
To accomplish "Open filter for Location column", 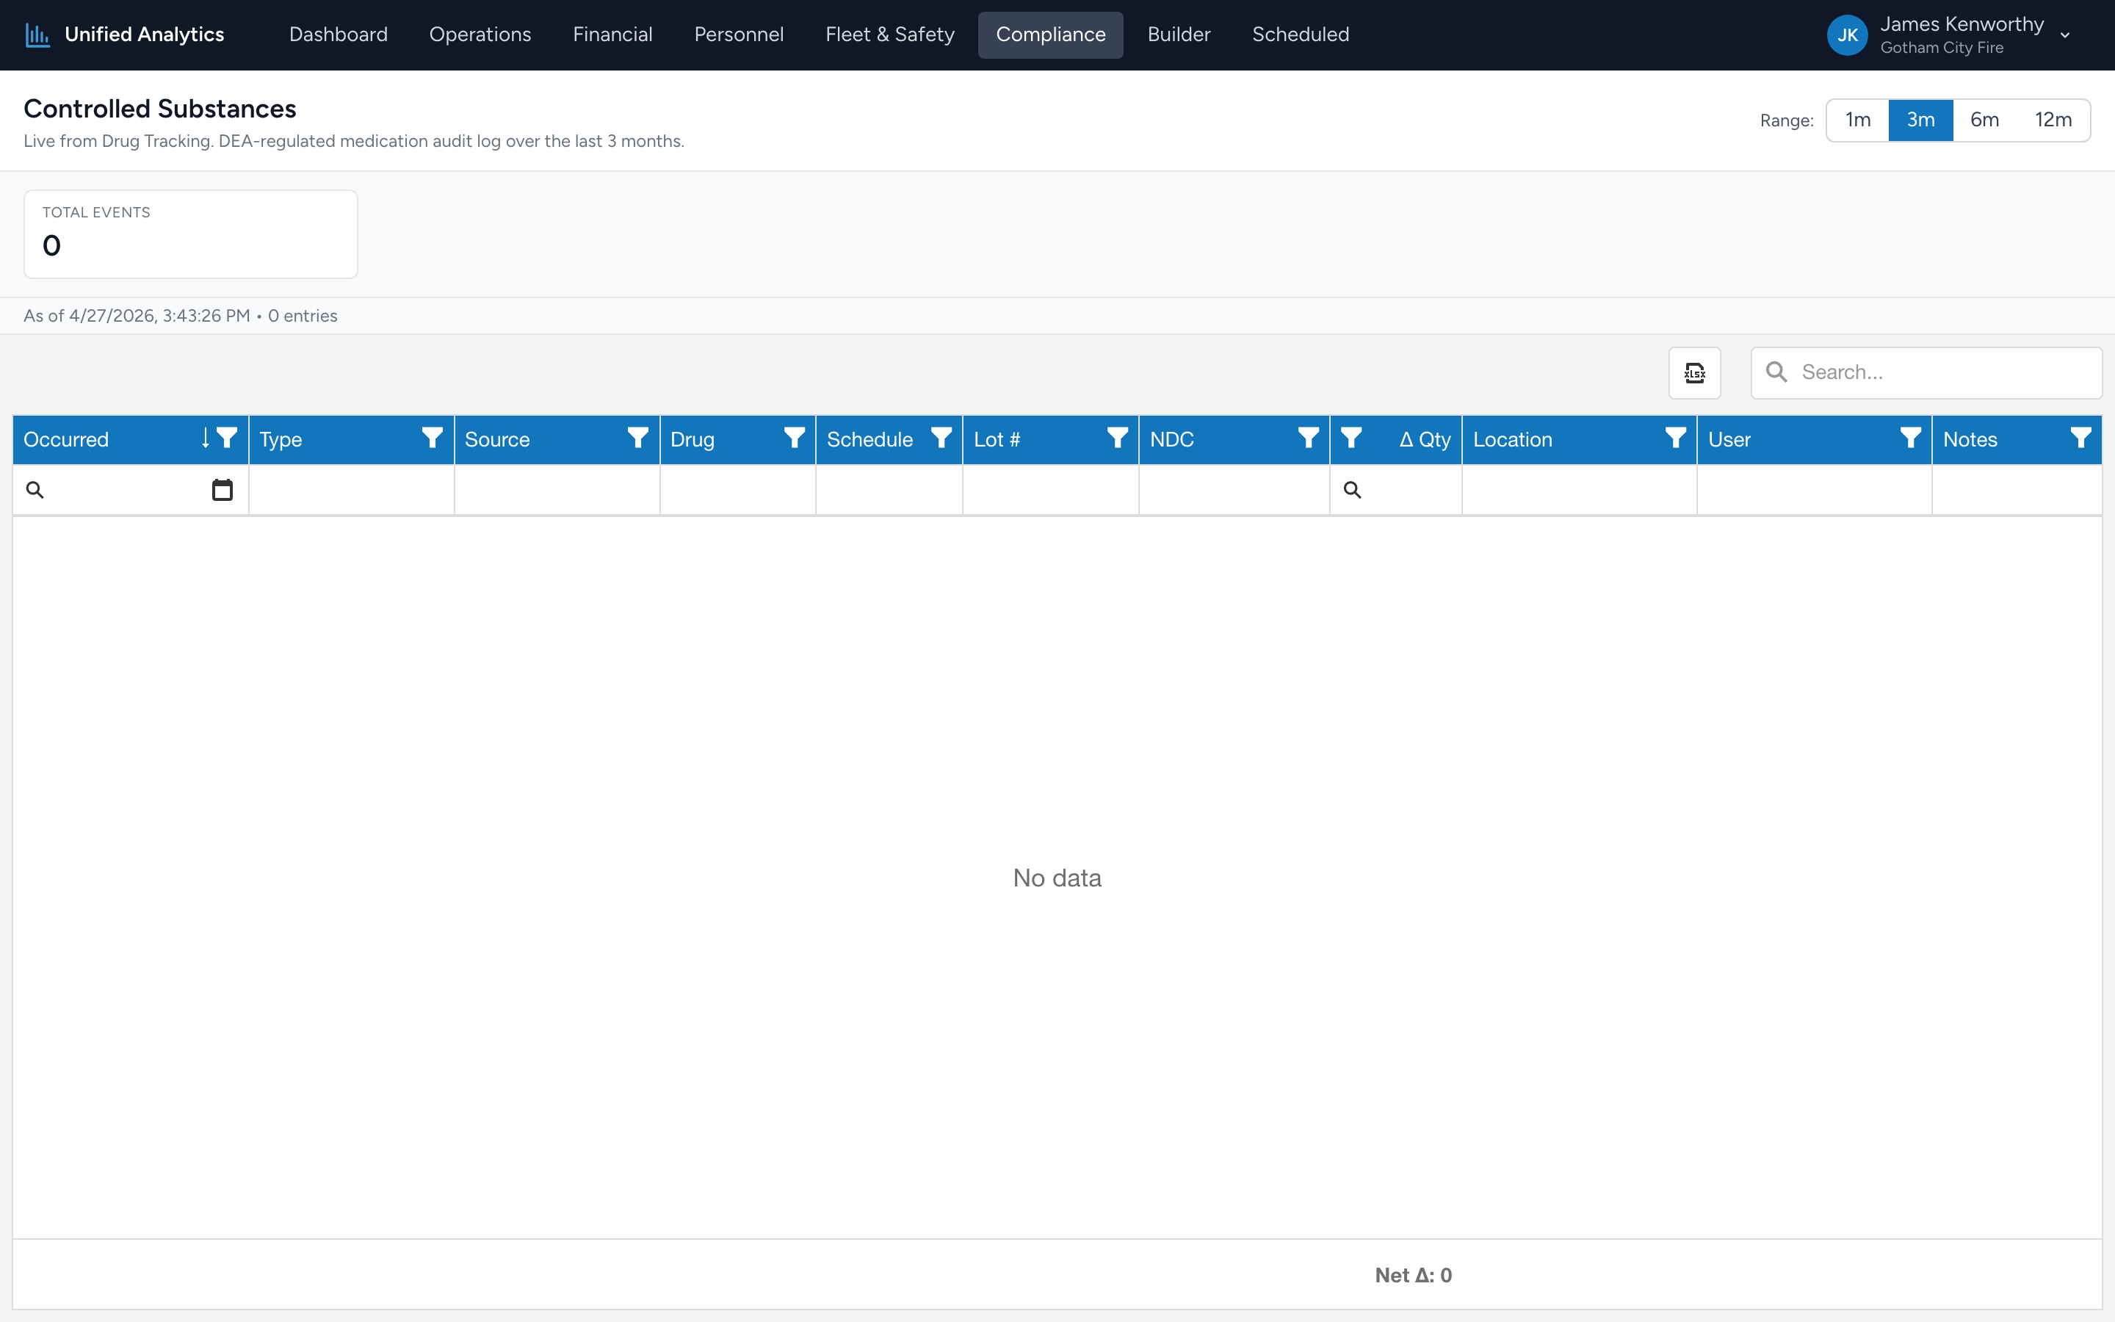I will 1675,438.
